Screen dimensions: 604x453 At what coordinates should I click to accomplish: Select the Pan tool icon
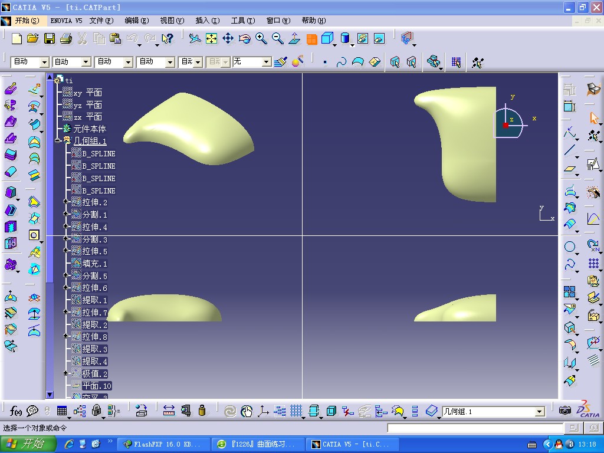click(x=228, y=38)
